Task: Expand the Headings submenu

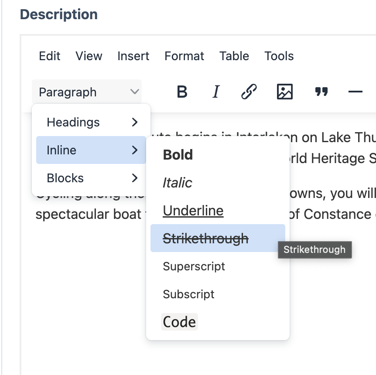Action: pyautogui.click(x=91, y=122)
